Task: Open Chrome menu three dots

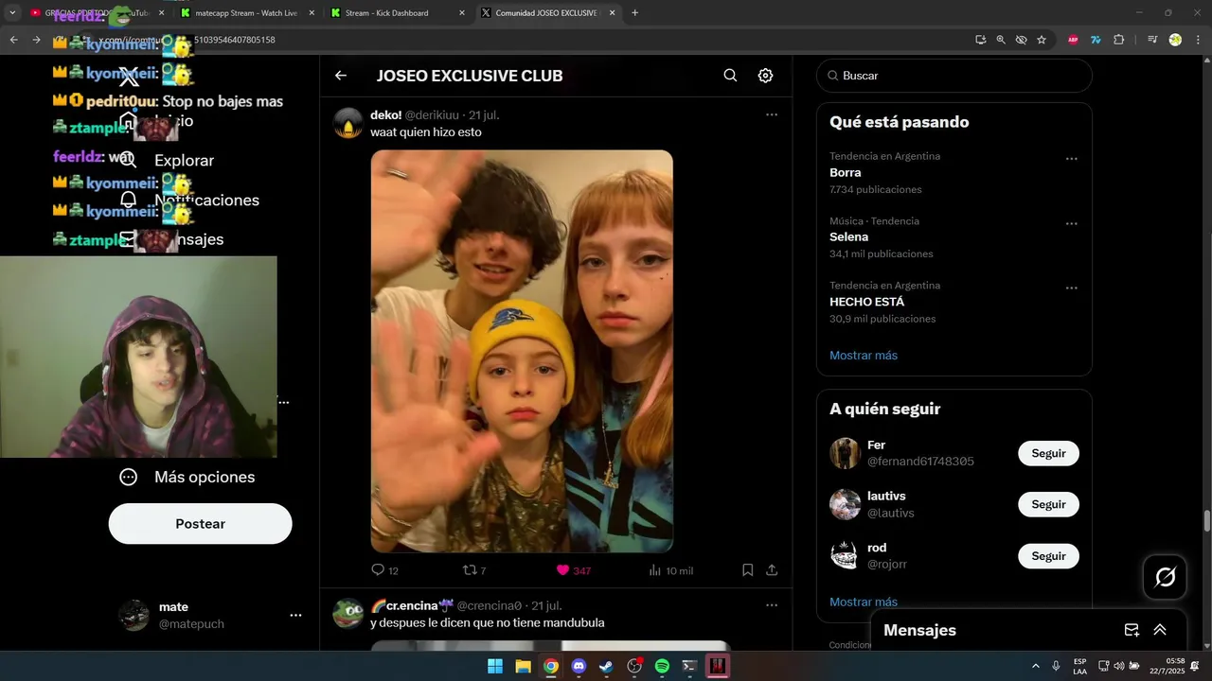Action: click(1198, 40)
